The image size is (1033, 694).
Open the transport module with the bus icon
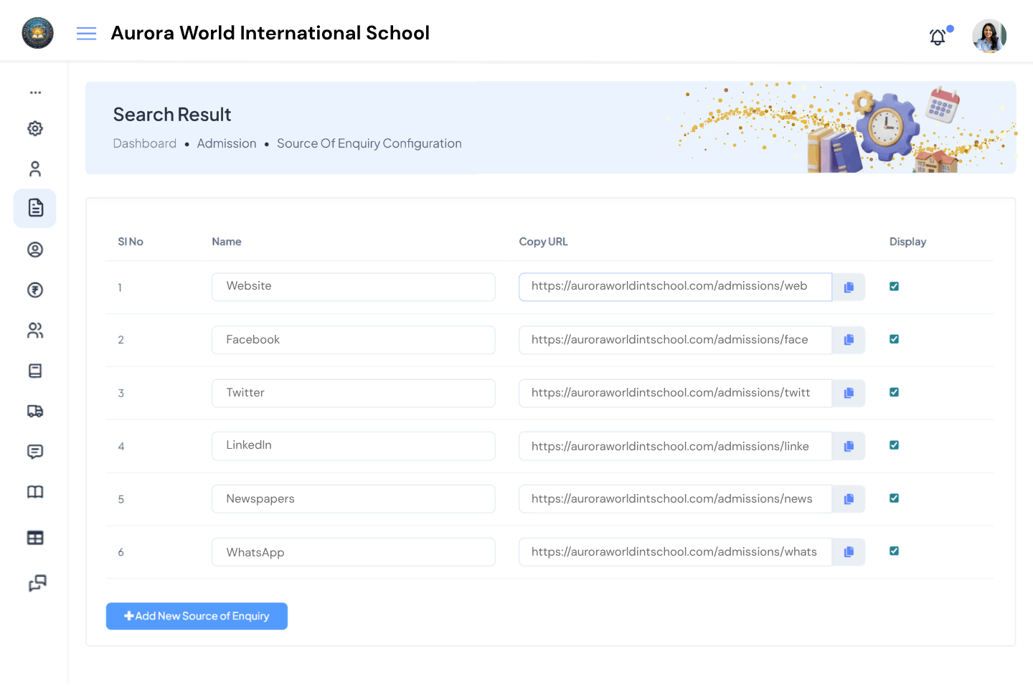(34, 411)
